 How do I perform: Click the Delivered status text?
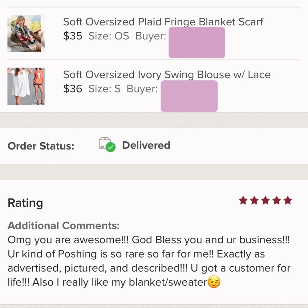pyautogui.click(x=146, y=145)
